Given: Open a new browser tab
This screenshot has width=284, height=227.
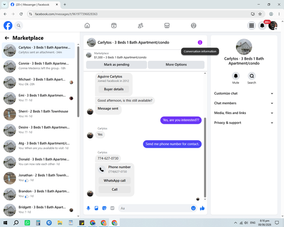Looking at the screenshot, I should pyautogui.click(x=65, y=5).
